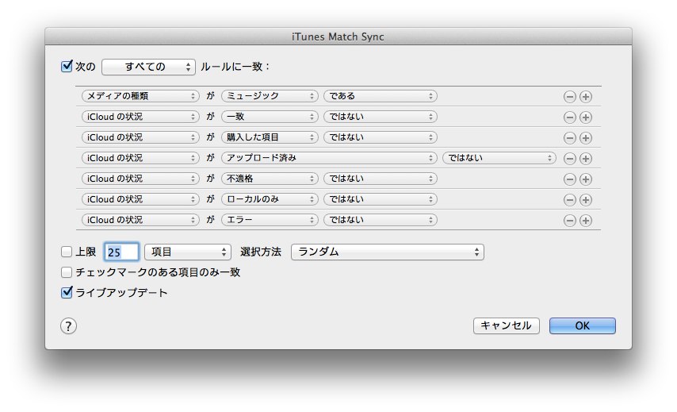Open iCloud の状況 field dropdown in 一致 row
Viewport: 677px width, 412px height.
click(x=140, y=117)
